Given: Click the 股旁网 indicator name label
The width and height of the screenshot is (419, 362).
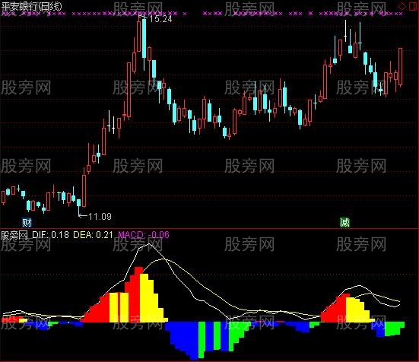Looking at the screenshot, I should click(x=14, y=235).
